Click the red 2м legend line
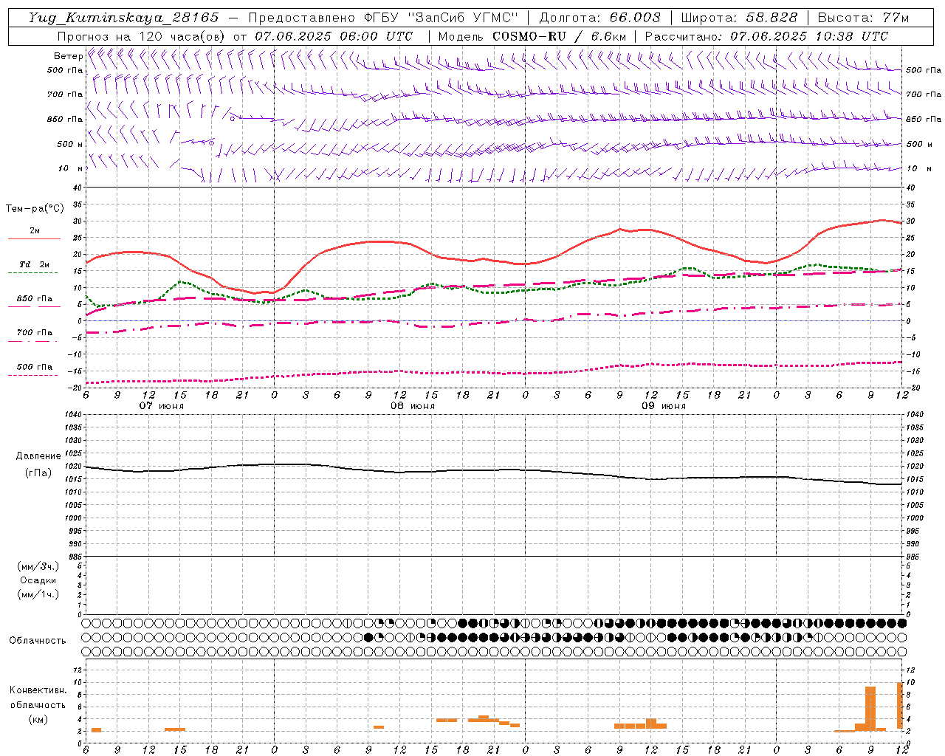 click(x=34, y=239)
